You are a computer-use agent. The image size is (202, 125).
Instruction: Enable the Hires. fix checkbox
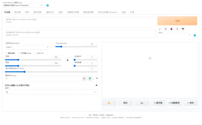tap(35, 53)
